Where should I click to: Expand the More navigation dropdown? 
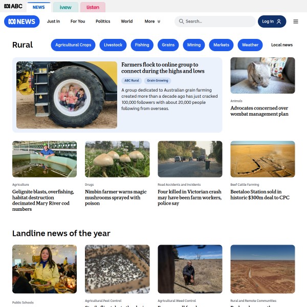pyautogui.click(x=152, y=21)
